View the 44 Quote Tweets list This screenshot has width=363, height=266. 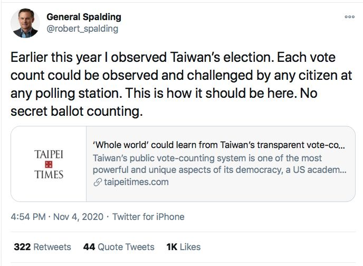point(119,247)
